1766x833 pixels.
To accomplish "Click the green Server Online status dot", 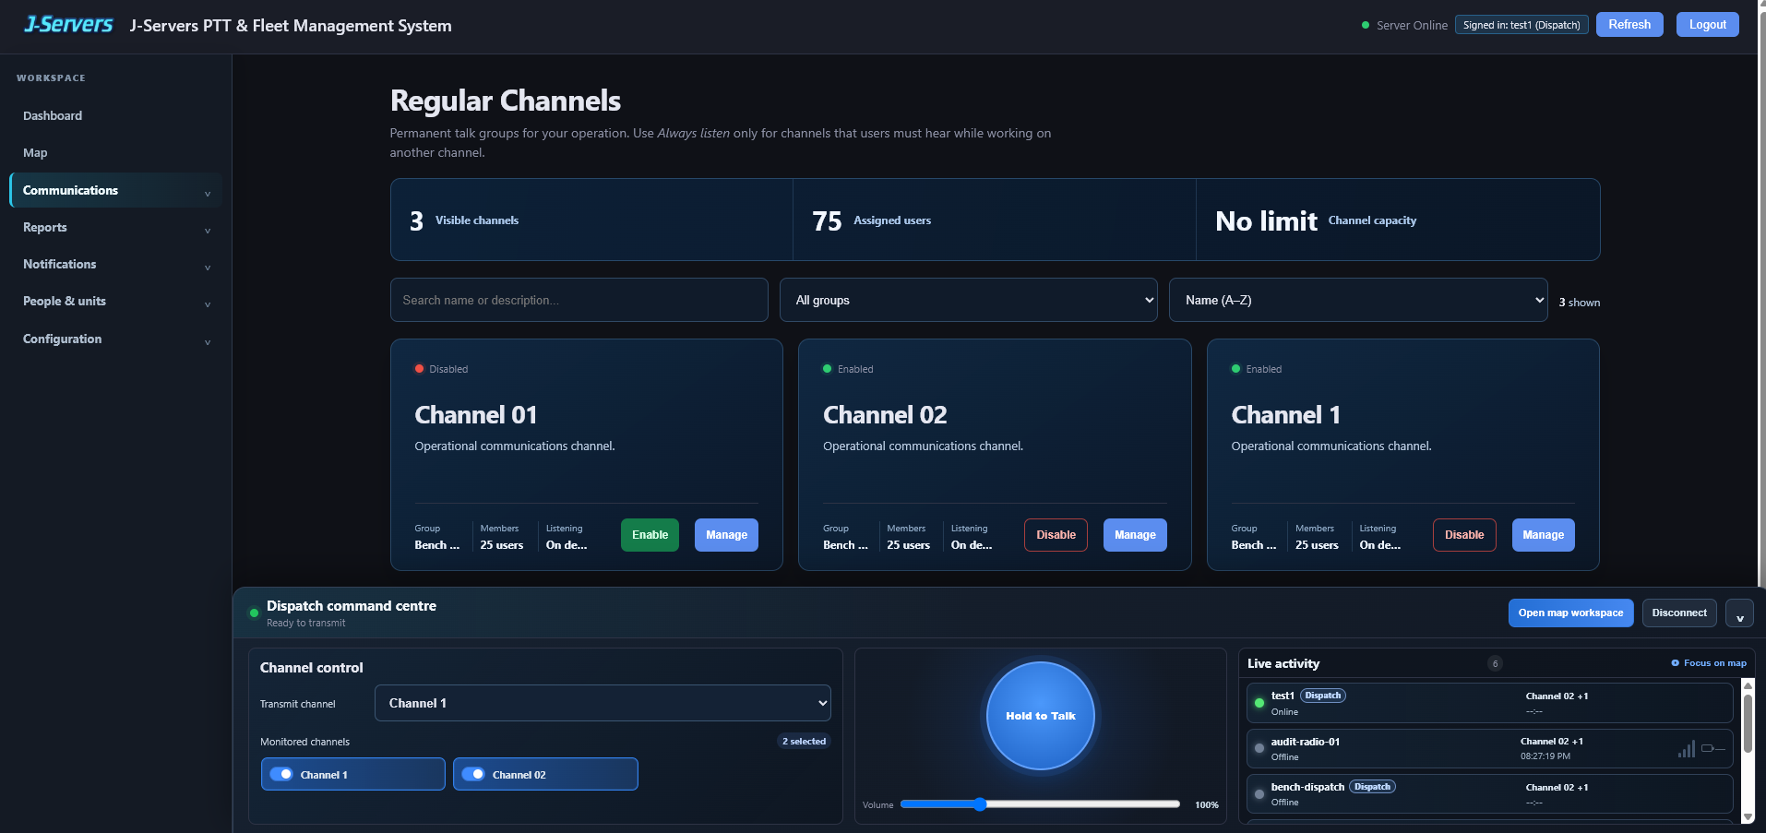I will 1366,25.
